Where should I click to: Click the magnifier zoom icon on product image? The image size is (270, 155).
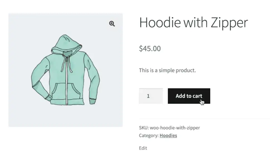pos(112,24)
